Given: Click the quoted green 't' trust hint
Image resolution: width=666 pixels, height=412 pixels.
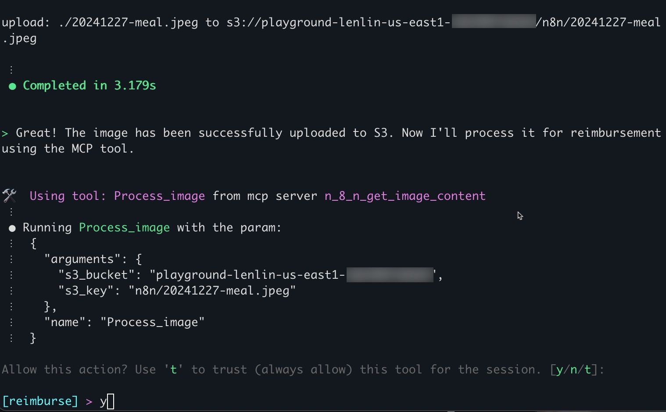Looking at the screenshot, I should tap(174, 369).
